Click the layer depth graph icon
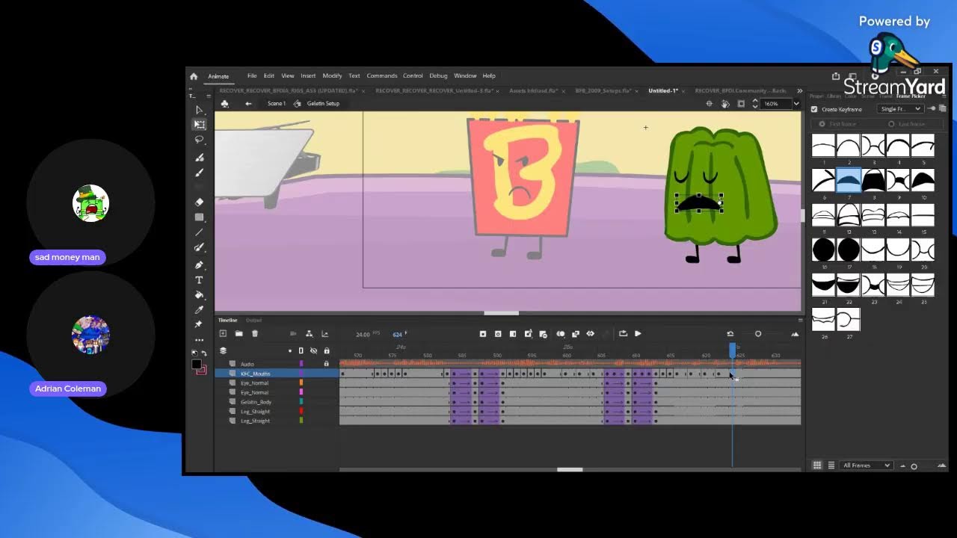 pyautogui.click(x=324, y=334)
